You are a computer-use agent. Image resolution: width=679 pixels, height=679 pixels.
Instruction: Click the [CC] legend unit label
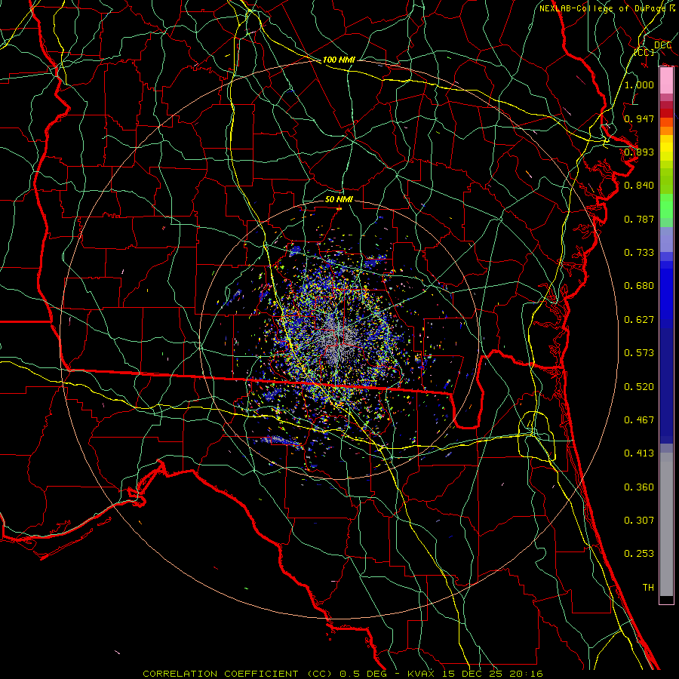(x=644, y=52)
